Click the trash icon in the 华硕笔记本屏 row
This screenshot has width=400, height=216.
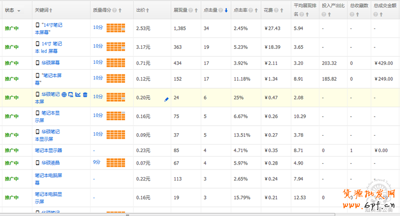click(85, 95)
